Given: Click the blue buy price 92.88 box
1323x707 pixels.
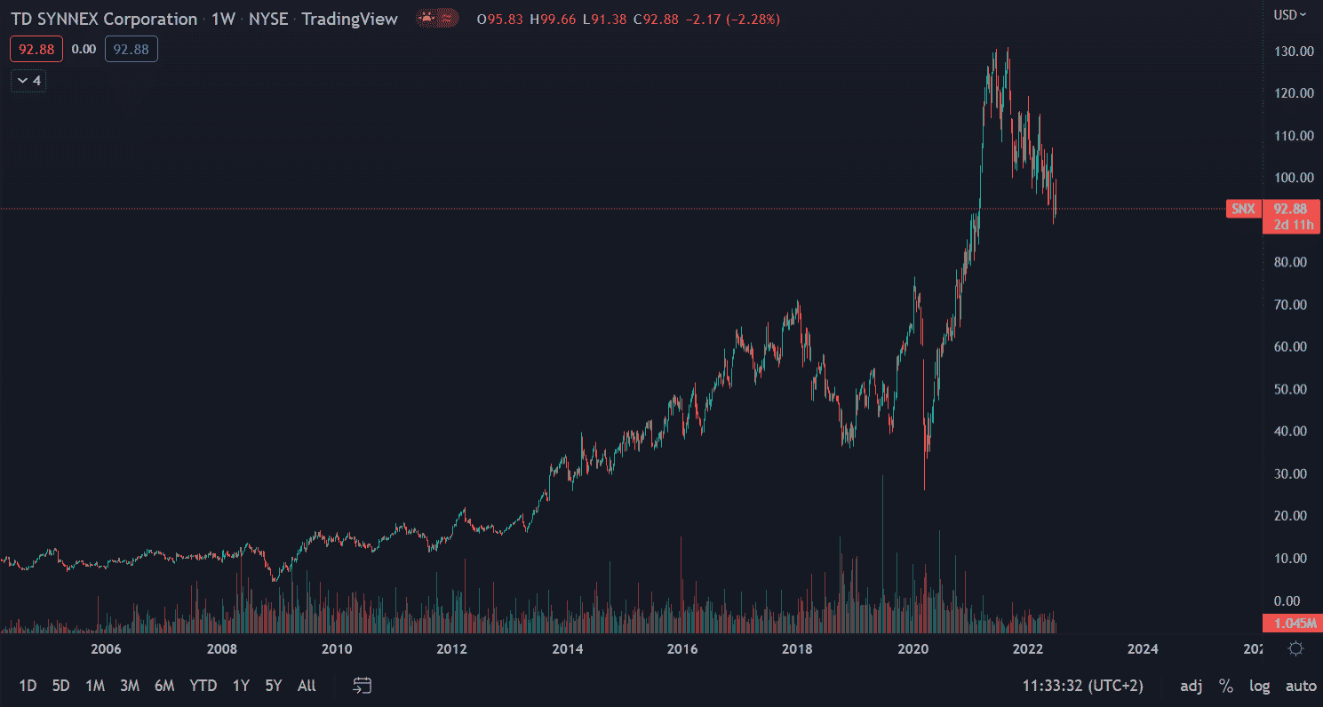Looking at the screenshot, I should [x=131, y=49].
